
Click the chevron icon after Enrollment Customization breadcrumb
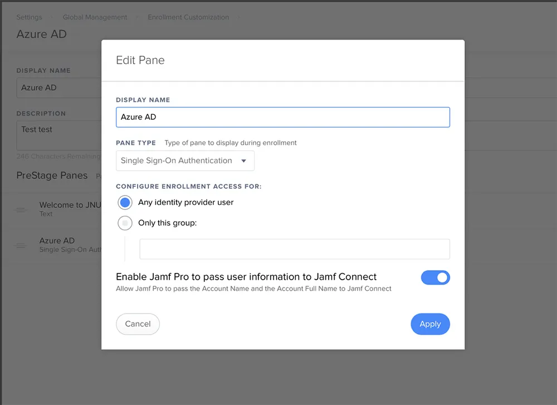tap(238, 17)
